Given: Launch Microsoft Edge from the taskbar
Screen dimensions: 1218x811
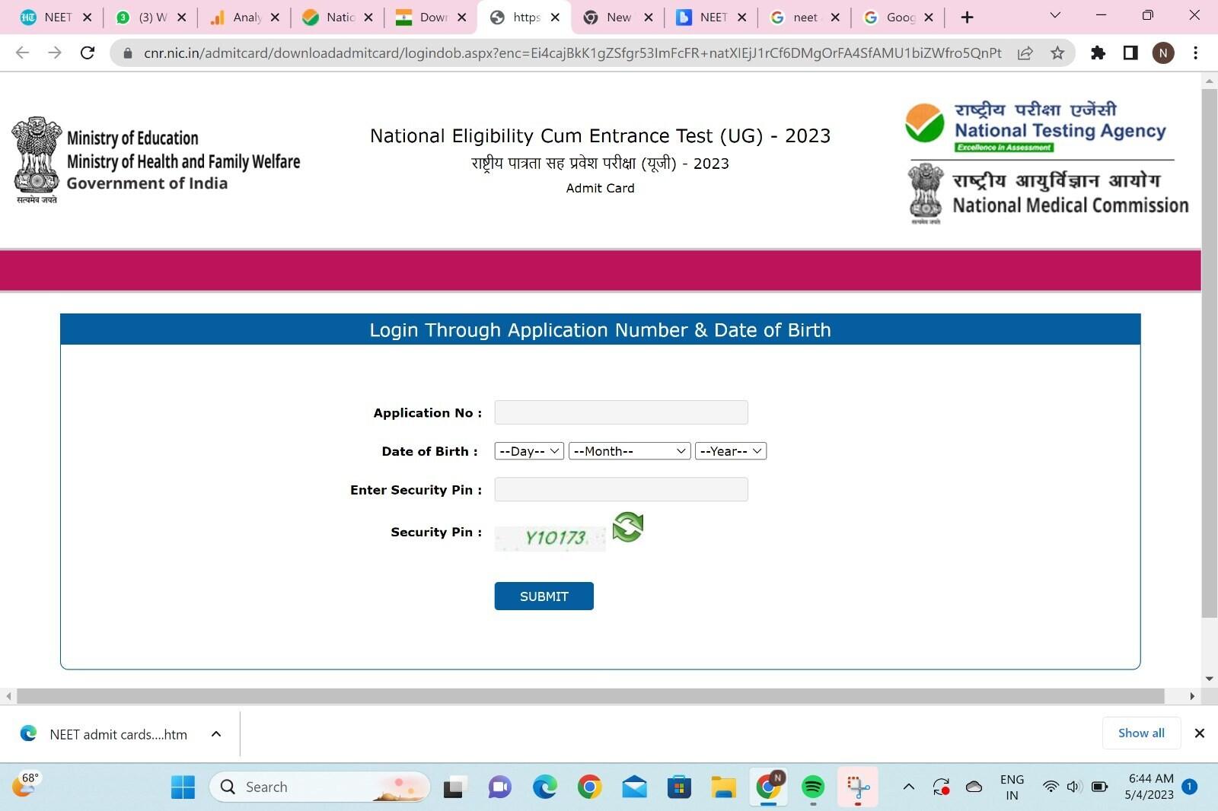Looking at the screenshot, I should click(544, 787).
